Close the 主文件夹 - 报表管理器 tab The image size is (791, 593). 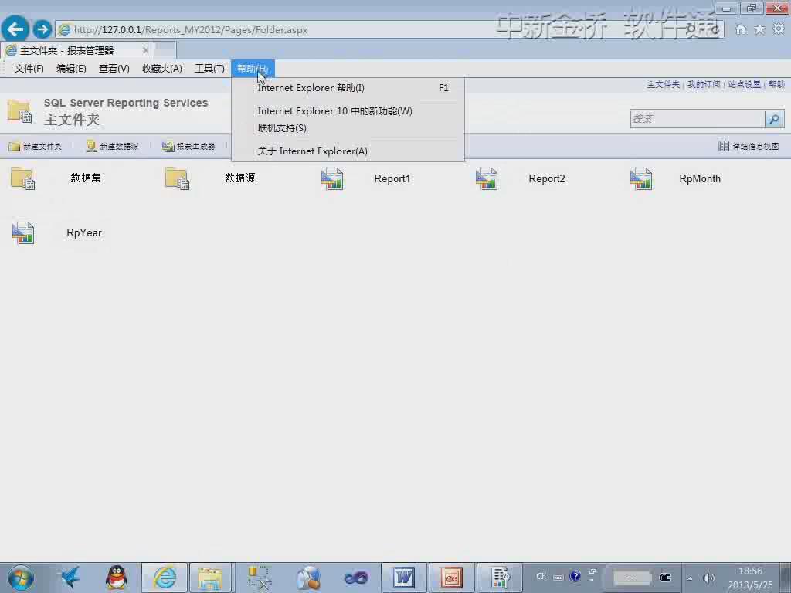145,50
